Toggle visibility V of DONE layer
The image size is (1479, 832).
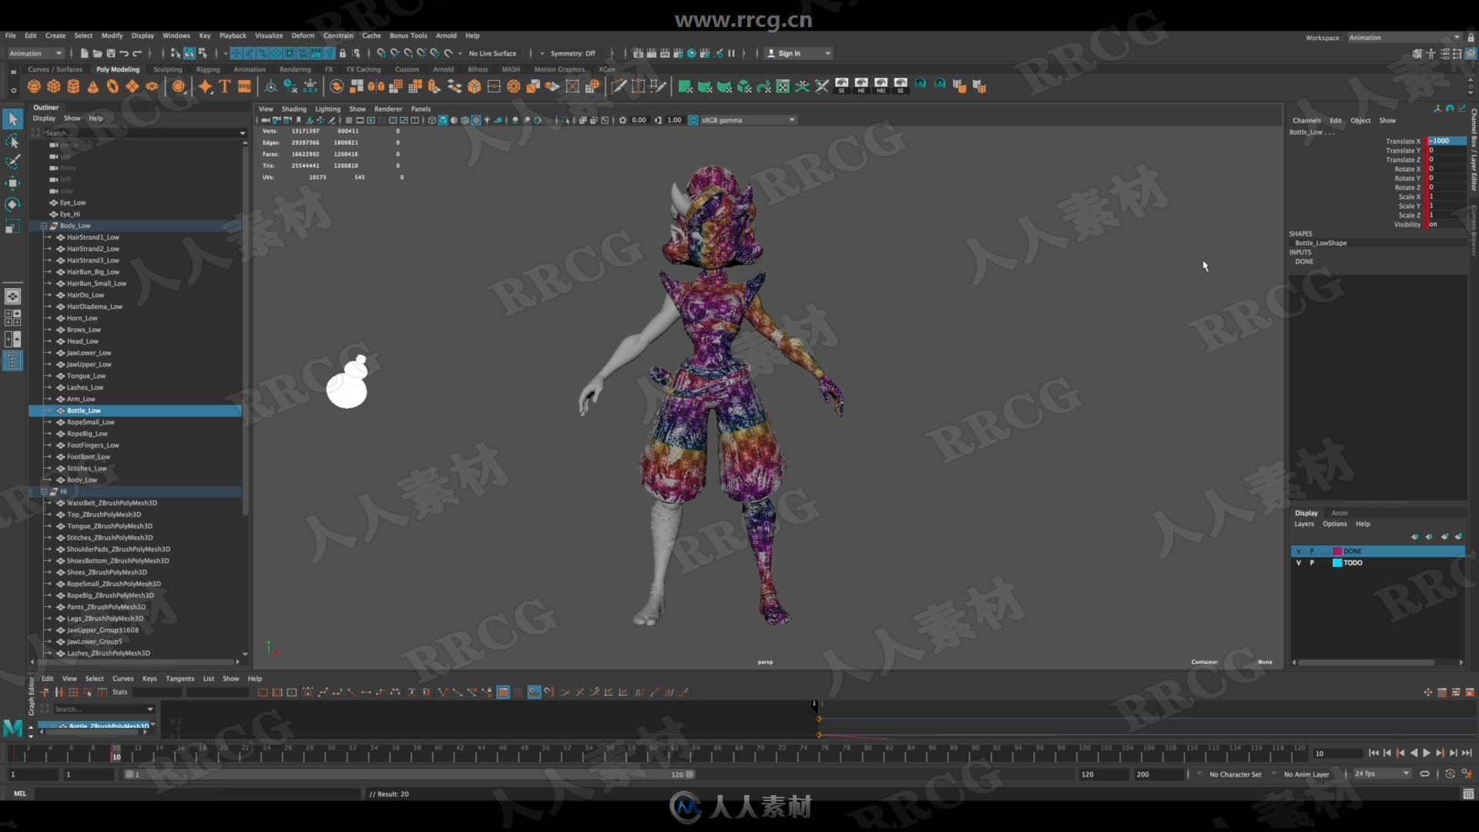pyautogui.click(x=1298, y=552)
